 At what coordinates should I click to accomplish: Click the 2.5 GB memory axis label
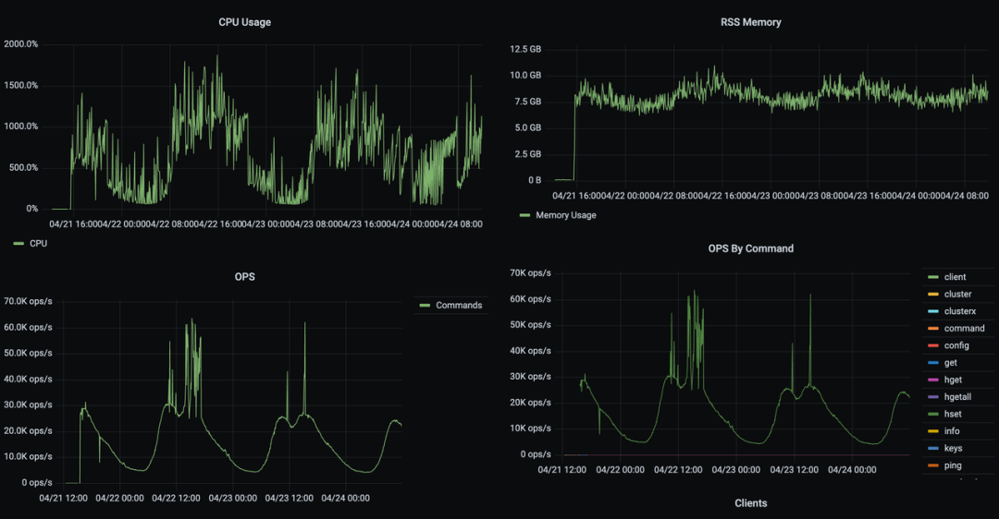tap(527, 154)
